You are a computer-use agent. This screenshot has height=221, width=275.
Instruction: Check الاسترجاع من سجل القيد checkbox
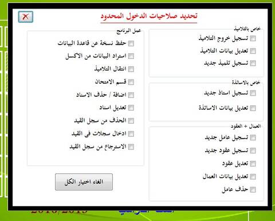pos(131,147)
